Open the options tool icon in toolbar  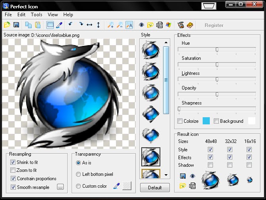pos(181,25)
